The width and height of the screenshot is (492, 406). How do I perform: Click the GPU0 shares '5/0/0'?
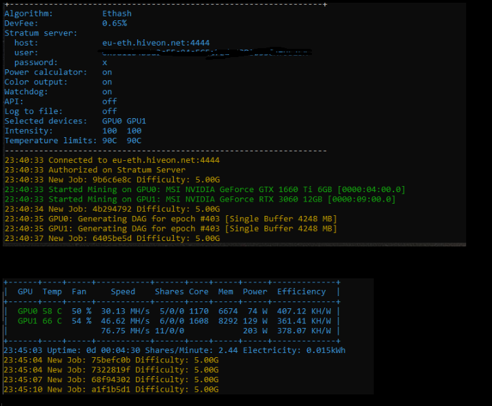click(x=172, y=312)
